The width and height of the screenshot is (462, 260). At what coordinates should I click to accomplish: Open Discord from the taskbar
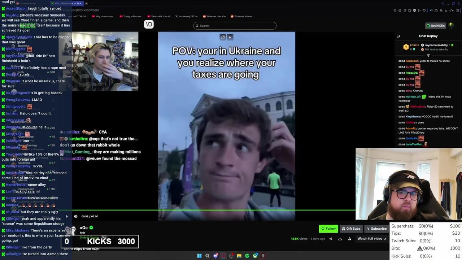[215, 256]
